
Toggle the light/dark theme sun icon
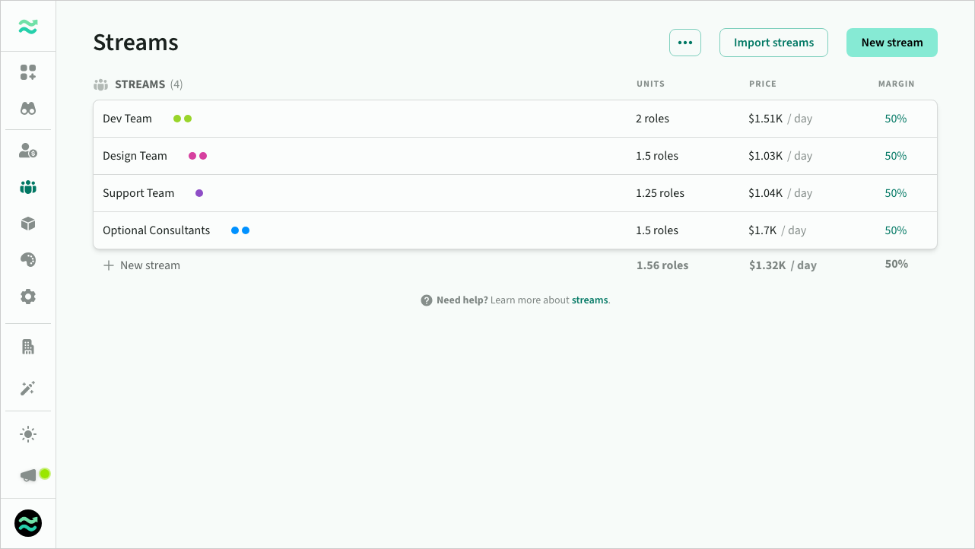28,434
